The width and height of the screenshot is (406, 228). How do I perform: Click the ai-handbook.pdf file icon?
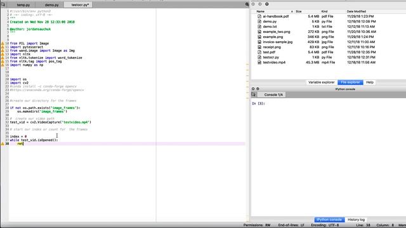(259, 16)
